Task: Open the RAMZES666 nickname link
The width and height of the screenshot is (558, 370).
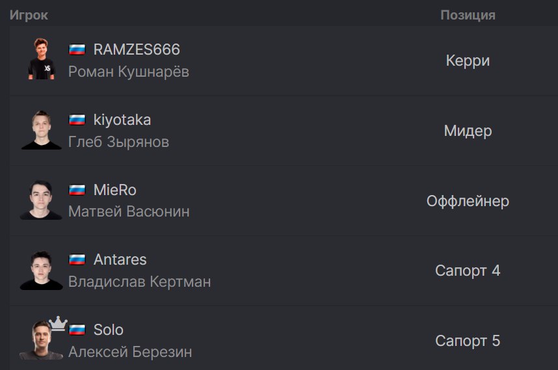Action: click(x=137, y=49)
